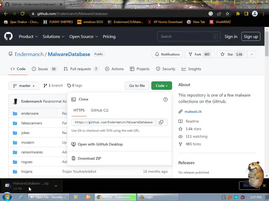
Task: Close the GitHub browser tab
Action: tap(61, 4)
